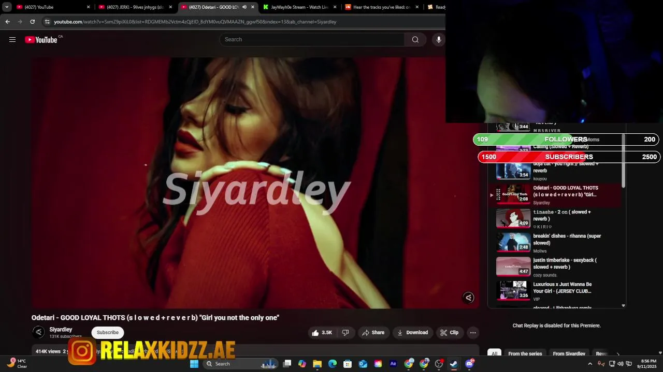
Task: Open OBS Studio from the taskbar
Action: 439,364
